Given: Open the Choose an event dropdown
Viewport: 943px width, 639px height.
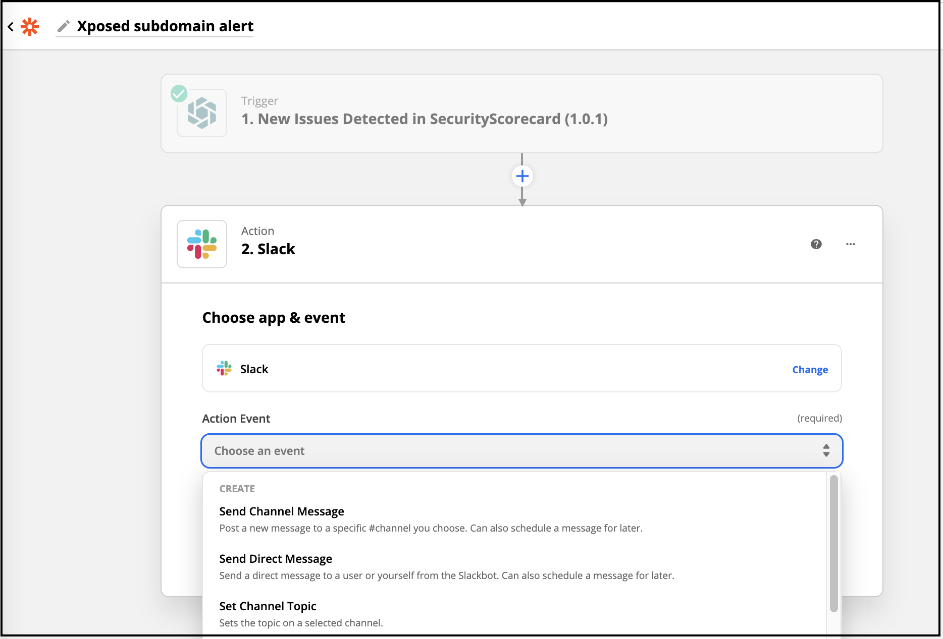Looking at the screenshot, I should tap(522, 451).
